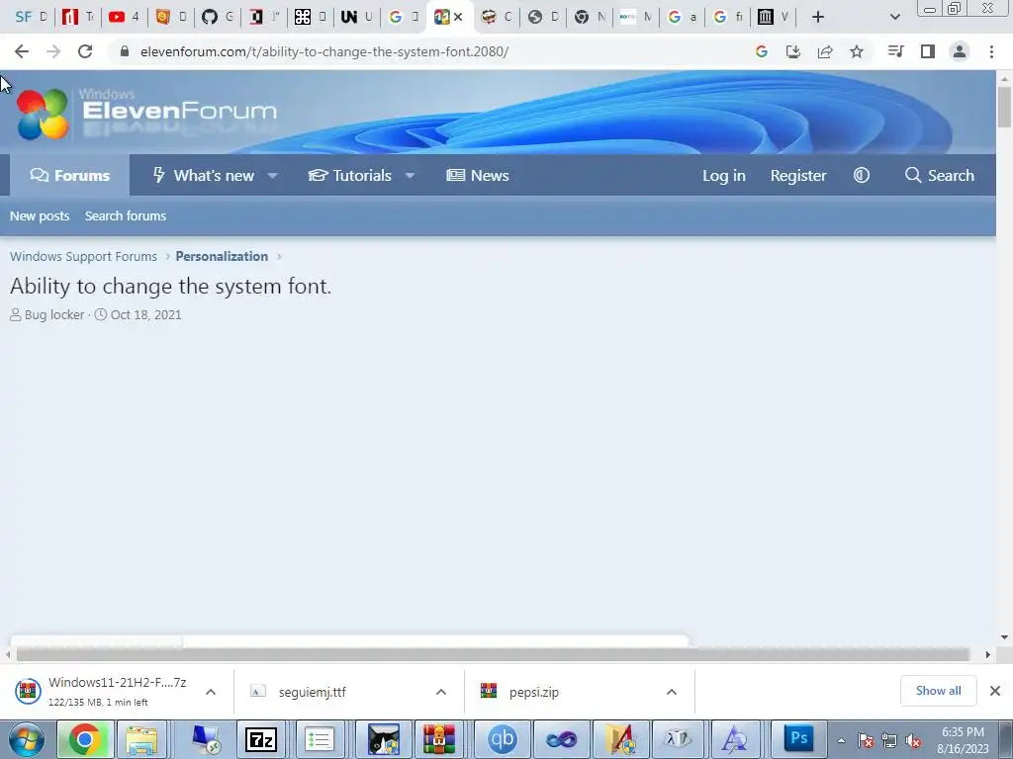Image resolution: width=1013 pixels, height=759 pixels.
Task: Click the scroll down arrow on the vertical scrollbar
Action: point(1005,637)
